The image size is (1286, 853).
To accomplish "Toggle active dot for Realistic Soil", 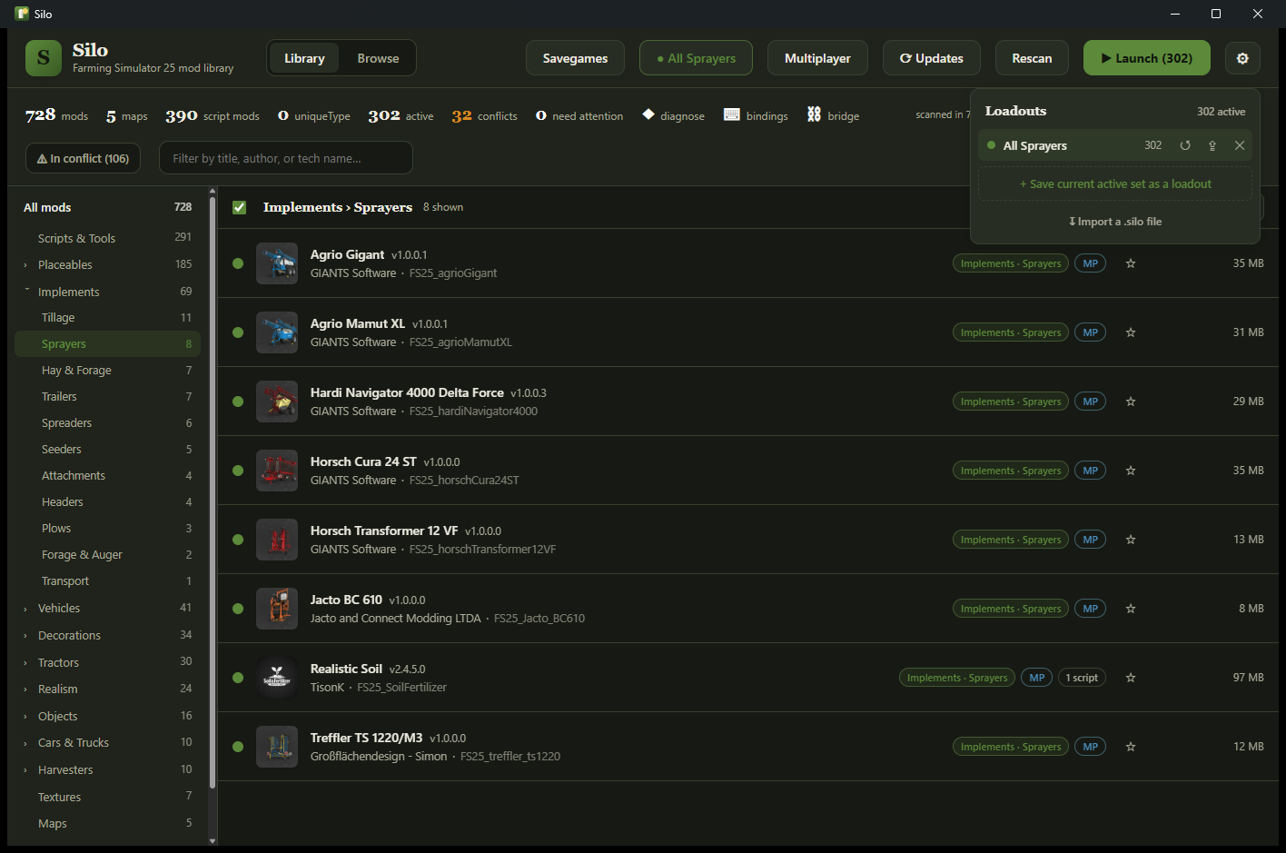I will coord(238,678).
